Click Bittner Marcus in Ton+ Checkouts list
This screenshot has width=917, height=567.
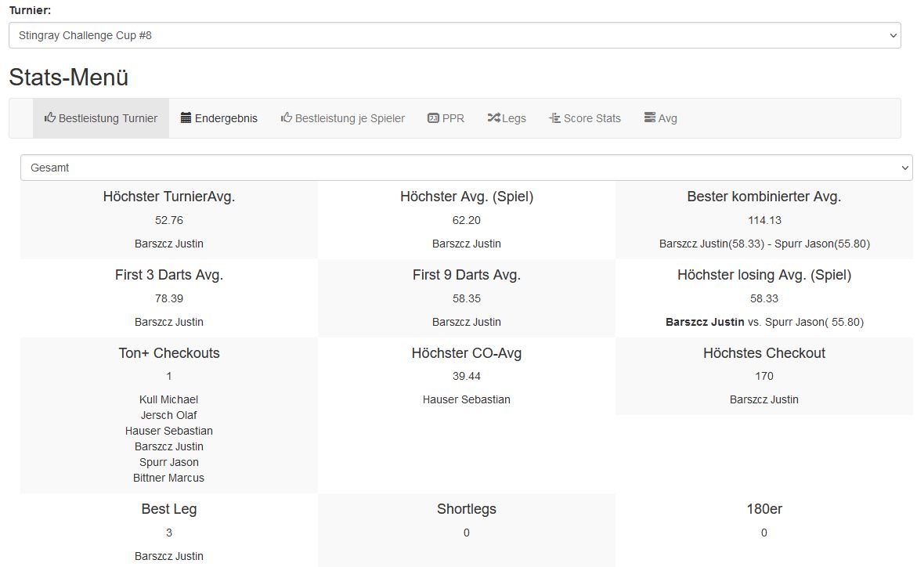(x=168, y=478)
